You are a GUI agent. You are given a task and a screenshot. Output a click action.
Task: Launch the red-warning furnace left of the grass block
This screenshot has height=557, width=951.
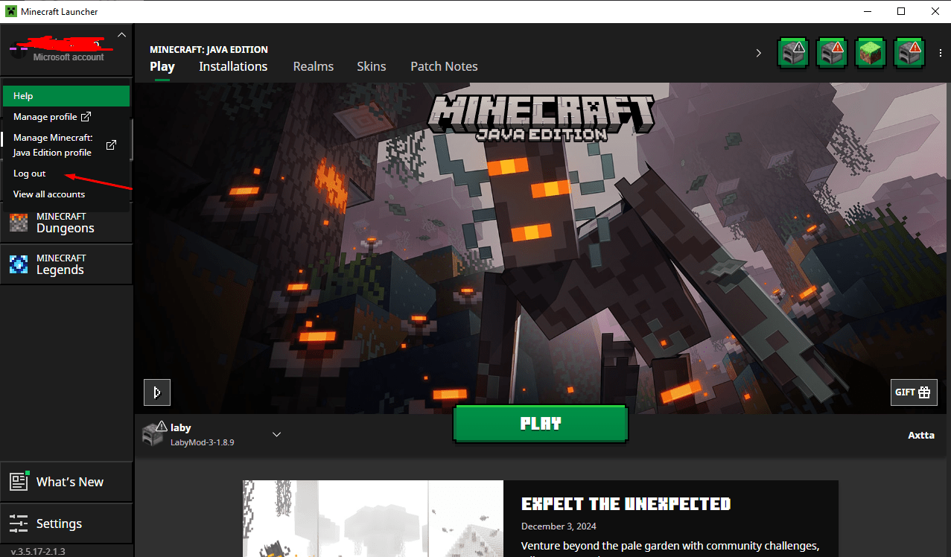pos(833,53)
